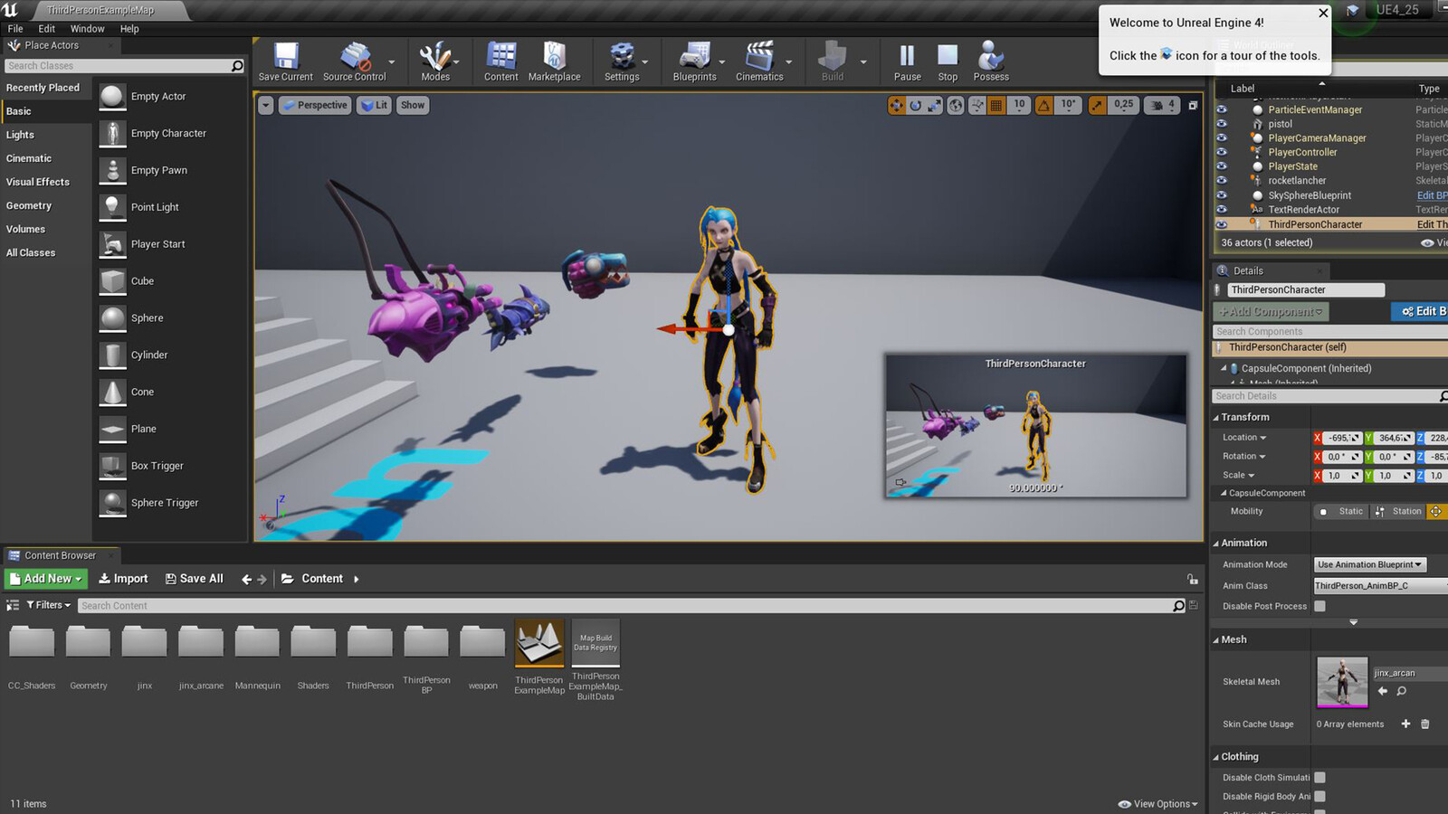Enable Disable Cloth Simulation checkbox
This screenshot has width=1448, height=814.
point(1319,777)
